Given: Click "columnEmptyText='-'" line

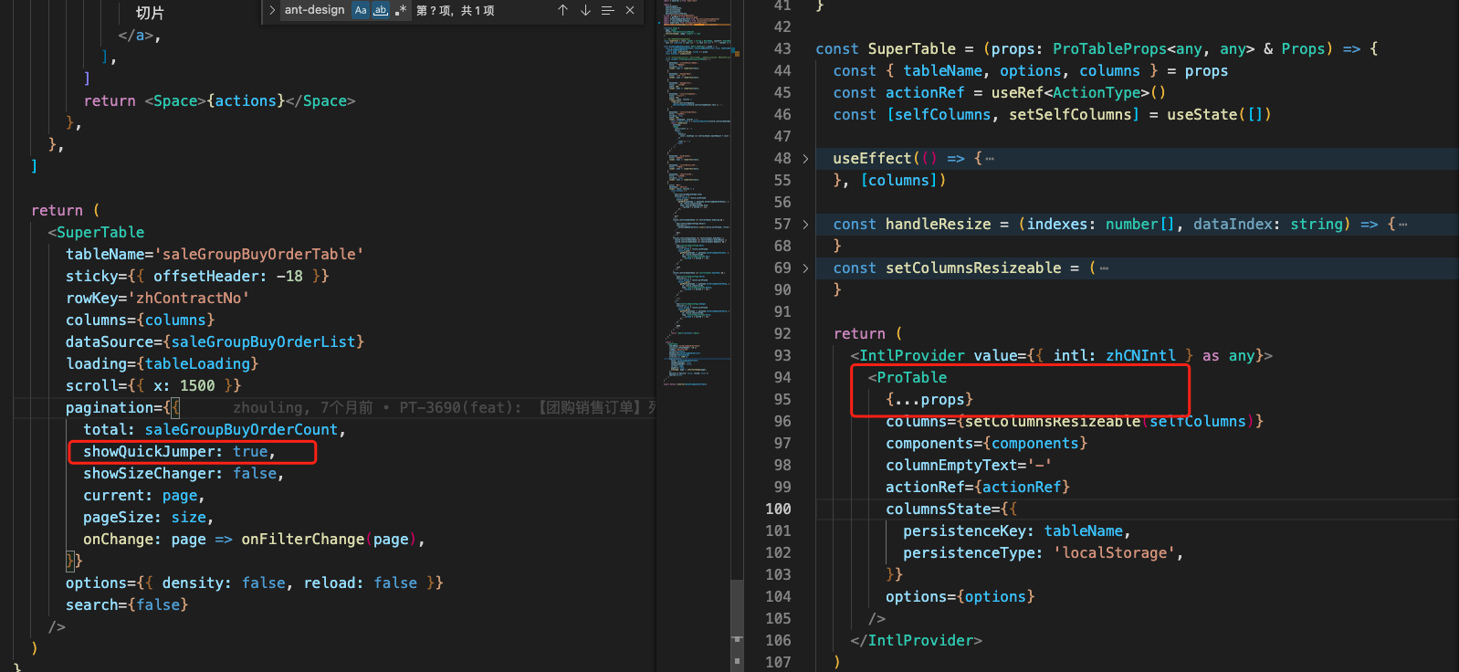Looking at the screenshot, I should point(969,466).
